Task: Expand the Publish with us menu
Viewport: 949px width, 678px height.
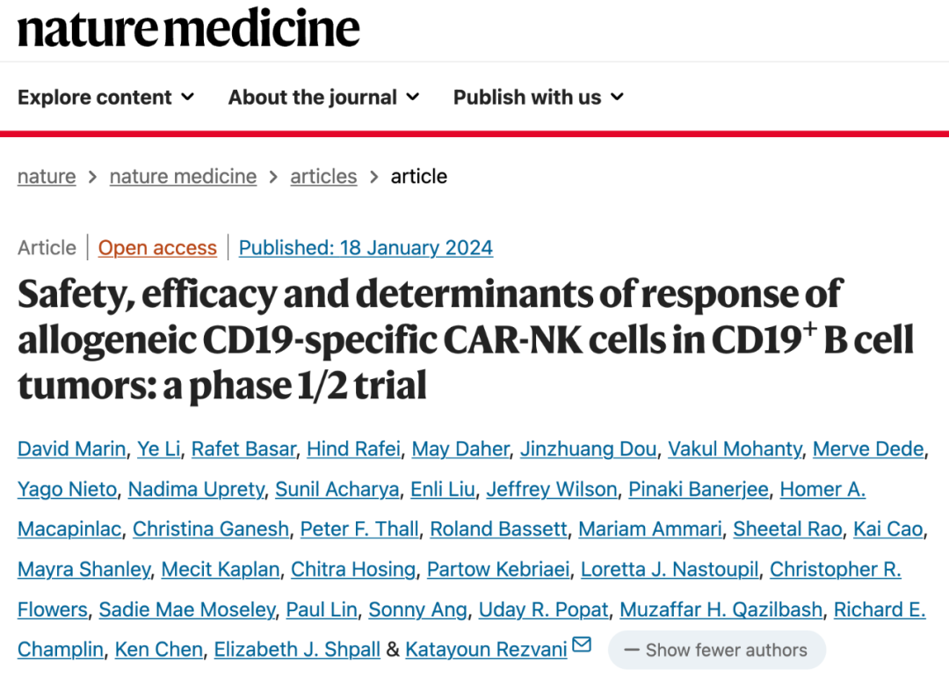Action: tap(538, 98)
